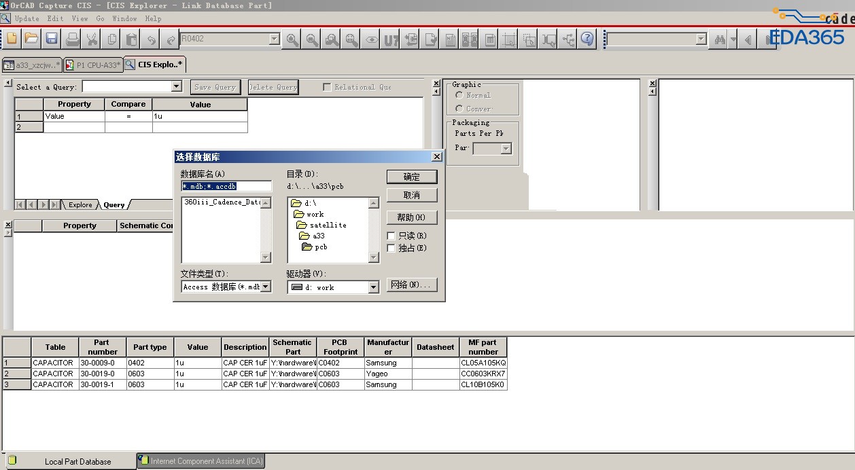Check the 只读(R) read-only checkbox
The height and width of the screenshot is (470, 855).
[391, 236]
